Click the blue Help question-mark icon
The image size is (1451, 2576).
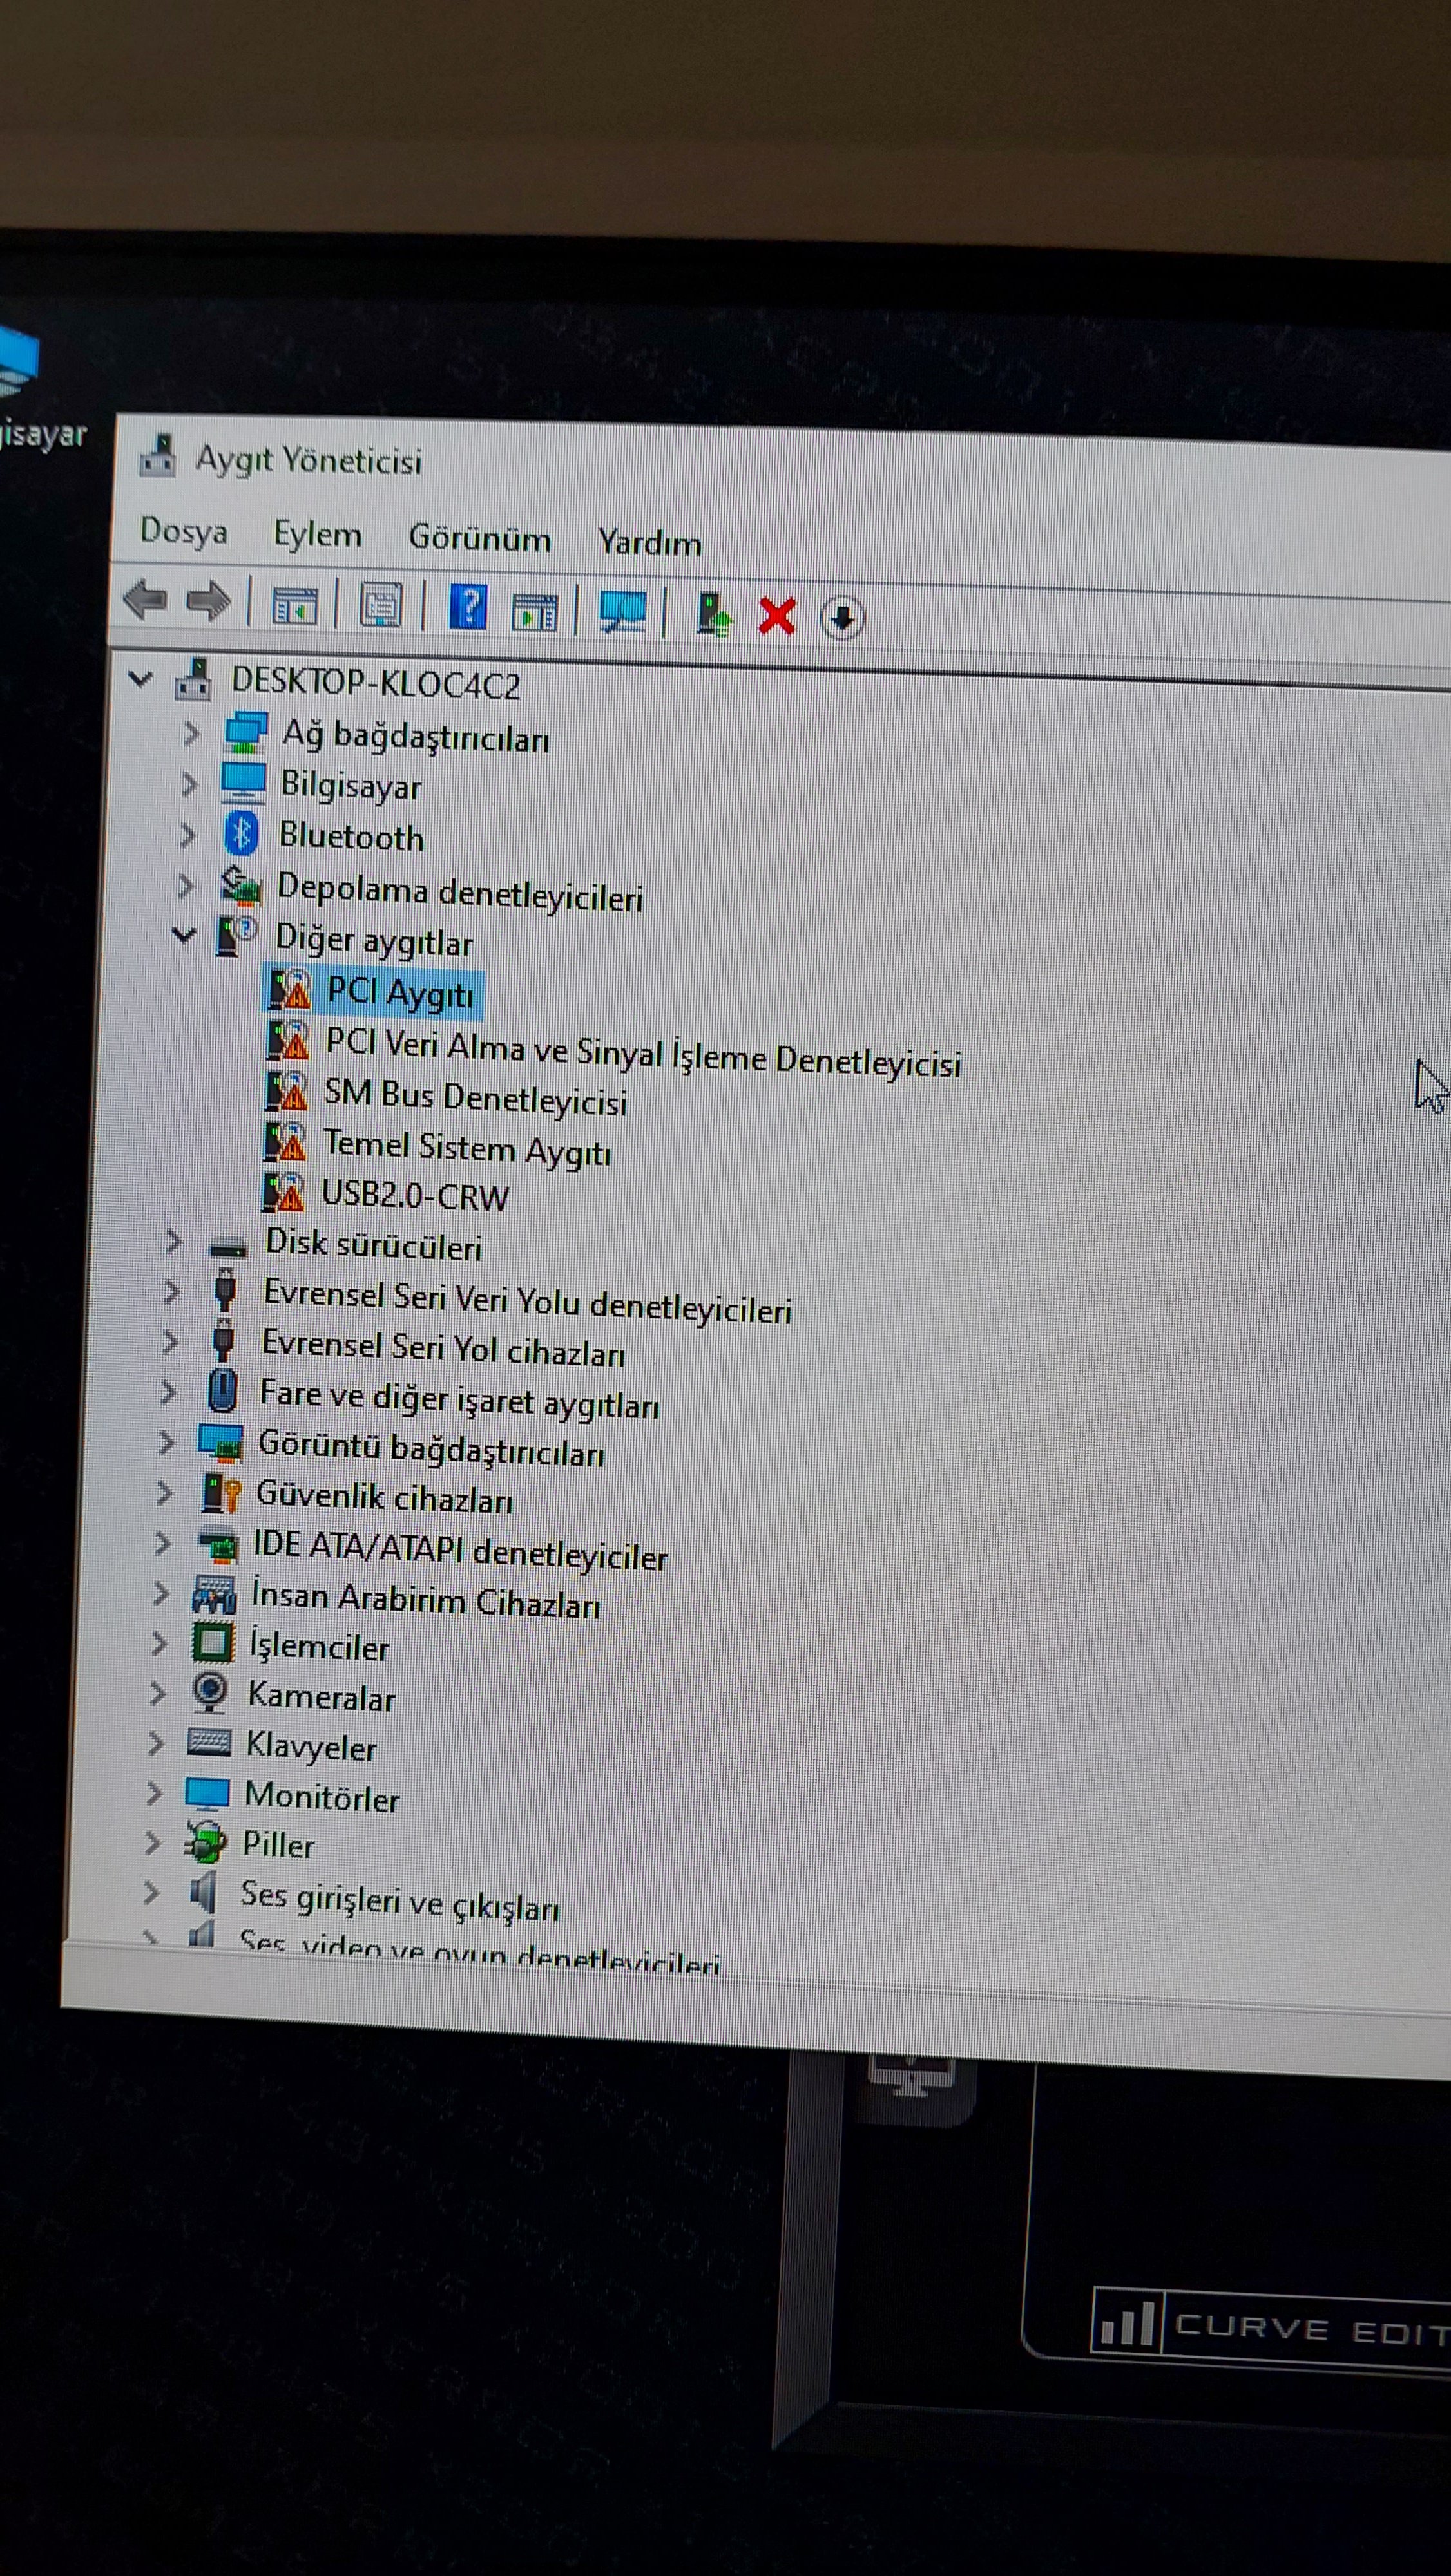(x=467, y=607)
